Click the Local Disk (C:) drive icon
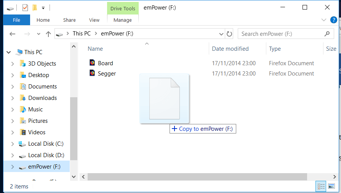Viewport: 341px width, 193px height. (22, 144)
